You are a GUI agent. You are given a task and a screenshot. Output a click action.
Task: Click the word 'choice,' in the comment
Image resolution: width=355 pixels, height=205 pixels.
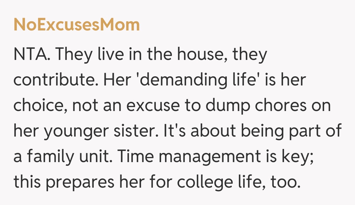[40, 106]
